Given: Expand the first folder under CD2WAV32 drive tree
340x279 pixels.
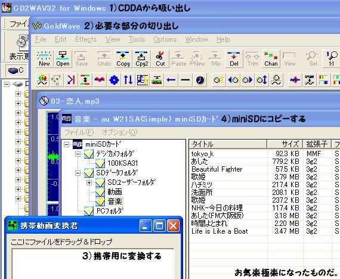Looking at the screenshot, I should pyautogui.click(x=18, y=94).
